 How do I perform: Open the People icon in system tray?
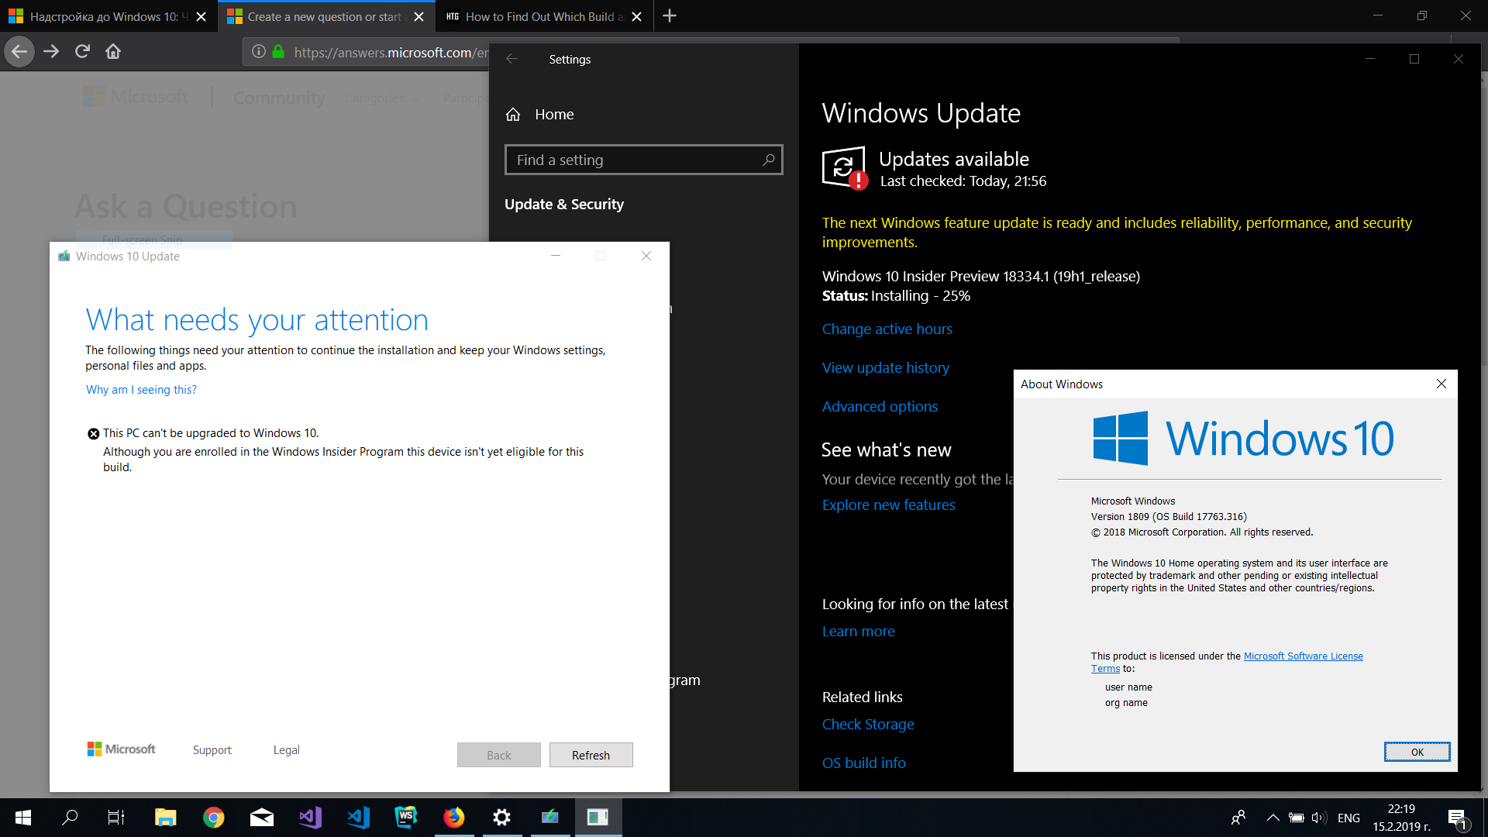click(1238, 818)
